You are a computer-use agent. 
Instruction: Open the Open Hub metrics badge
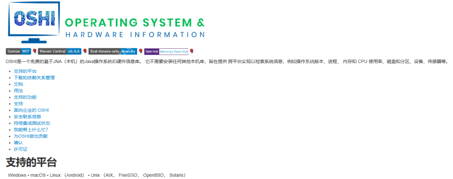click(166, 51)
